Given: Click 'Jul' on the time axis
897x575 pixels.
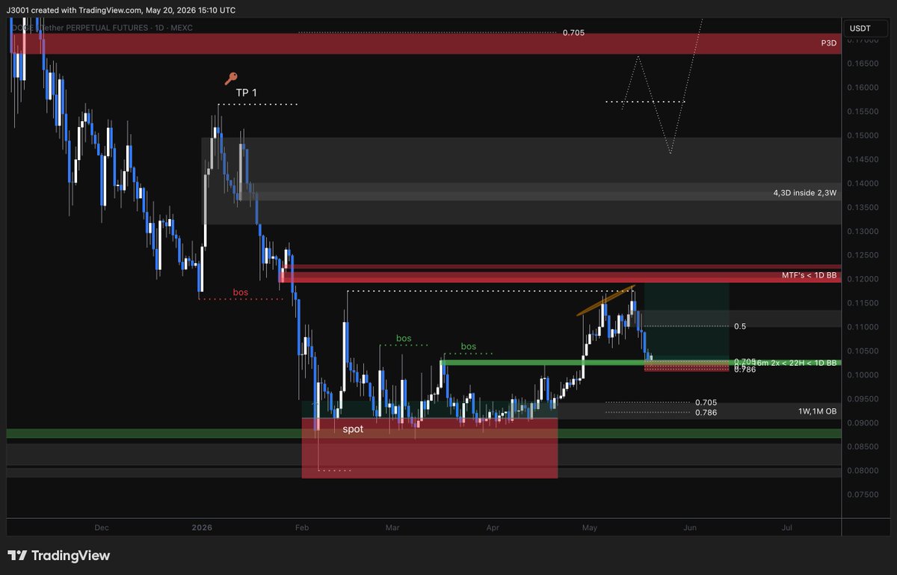Looking at the screenshot, I should (787, 527).
